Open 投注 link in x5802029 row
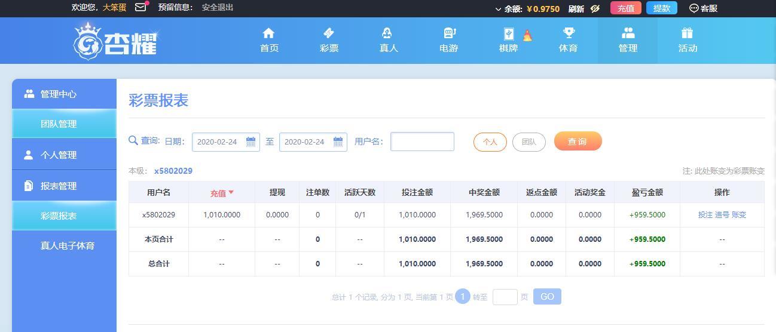This screenshot has width=776, height=332. (x=705, y=214)
